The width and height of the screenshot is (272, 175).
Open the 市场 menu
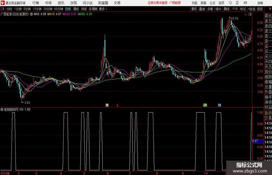[x=48, y=3]
